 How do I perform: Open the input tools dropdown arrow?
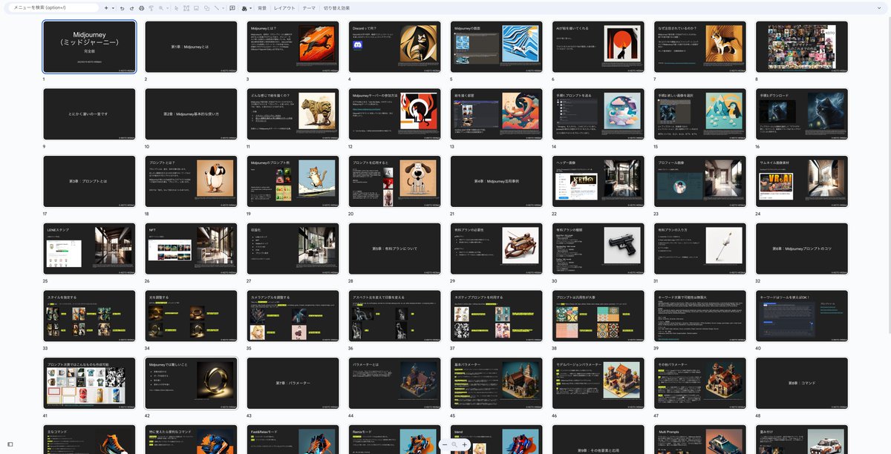pos(251,7)
